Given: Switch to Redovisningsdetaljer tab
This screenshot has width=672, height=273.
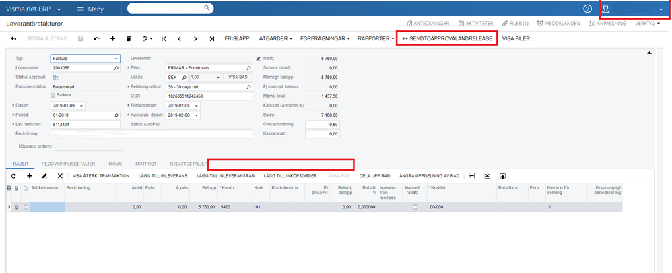Looking at the screenshot, I should tap(68, 164).
